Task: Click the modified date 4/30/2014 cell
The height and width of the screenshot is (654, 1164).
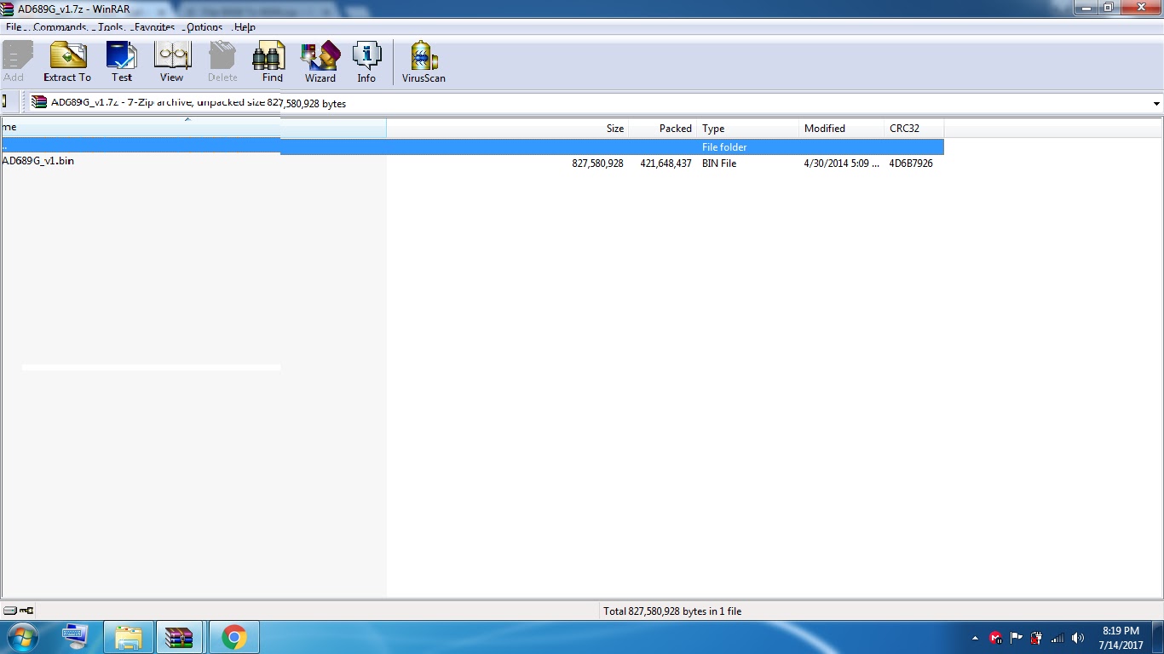Action: pos(842,163)
